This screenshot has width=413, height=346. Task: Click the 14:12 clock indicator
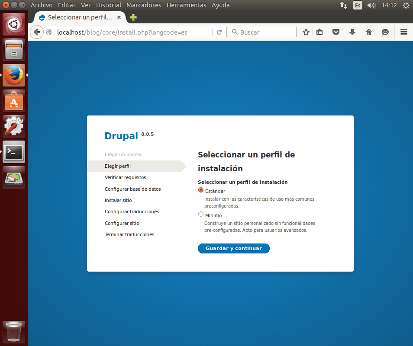pyautogui.click(x=389, y=5)
